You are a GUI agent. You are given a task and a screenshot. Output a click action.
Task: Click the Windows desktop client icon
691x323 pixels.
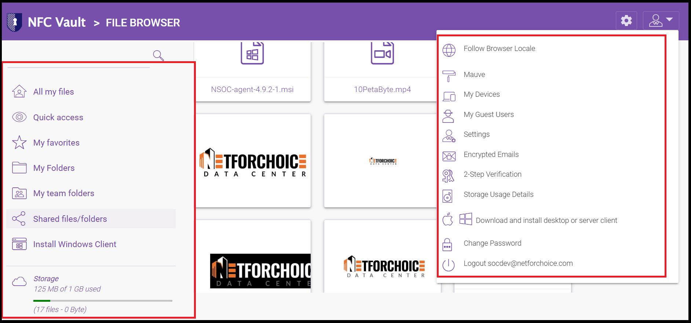[465, 219]
